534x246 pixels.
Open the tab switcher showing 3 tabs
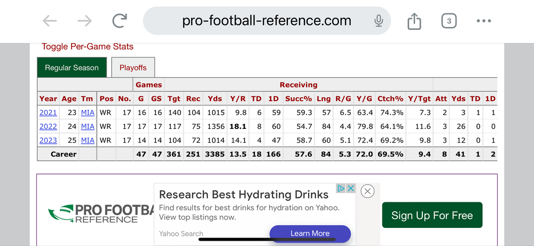tap(449, 21)
